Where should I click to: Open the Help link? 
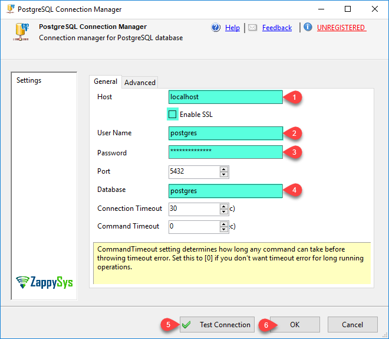[232, 28]
